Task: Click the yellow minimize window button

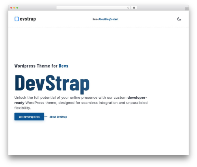Action: (x=14, y=8)
